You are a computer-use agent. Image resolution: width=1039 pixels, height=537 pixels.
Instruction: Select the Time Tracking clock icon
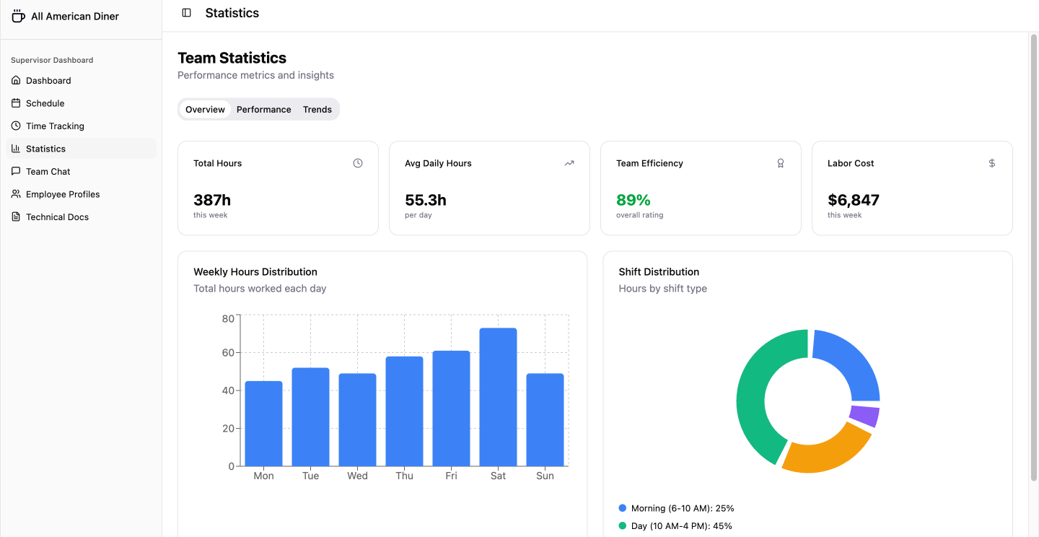pyautogui.click(x=16, y=126)
